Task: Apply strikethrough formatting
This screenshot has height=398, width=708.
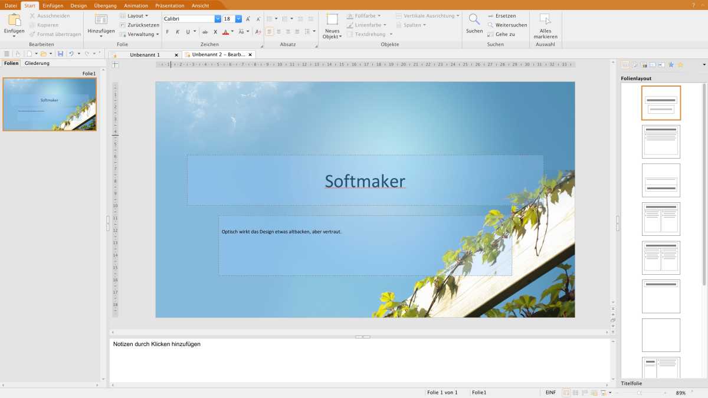Action: (205, 32)
